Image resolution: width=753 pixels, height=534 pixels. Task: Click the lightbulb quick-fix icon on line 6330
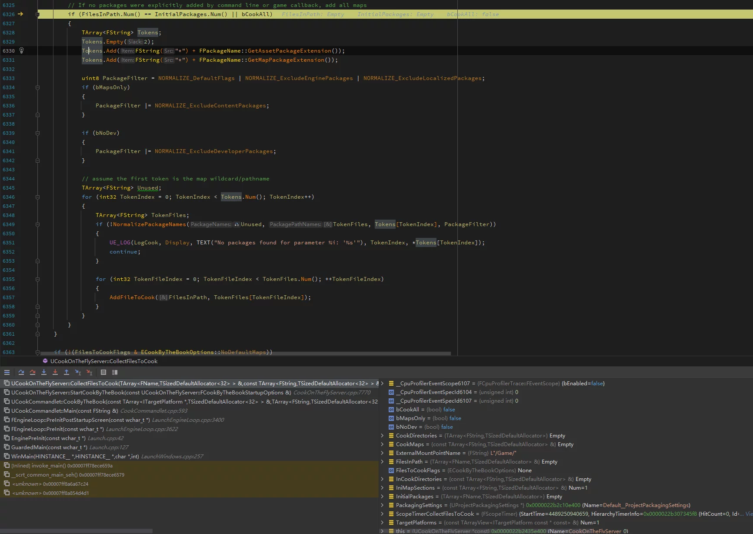point(21,50)
